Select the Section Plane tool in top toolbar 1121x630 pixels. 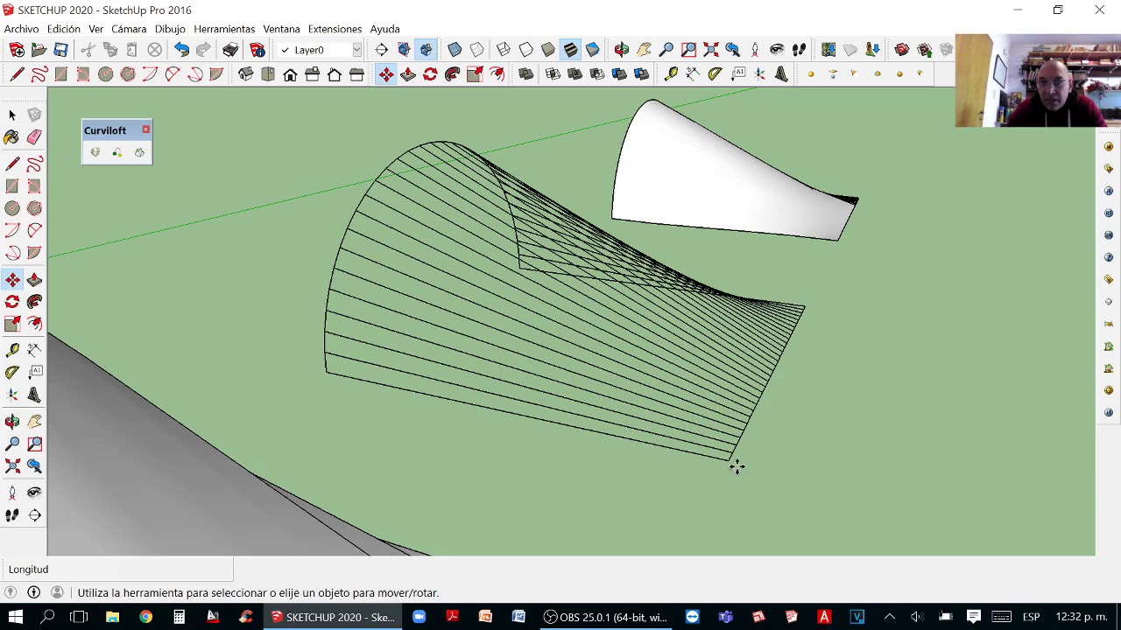[x=382, y=50]
